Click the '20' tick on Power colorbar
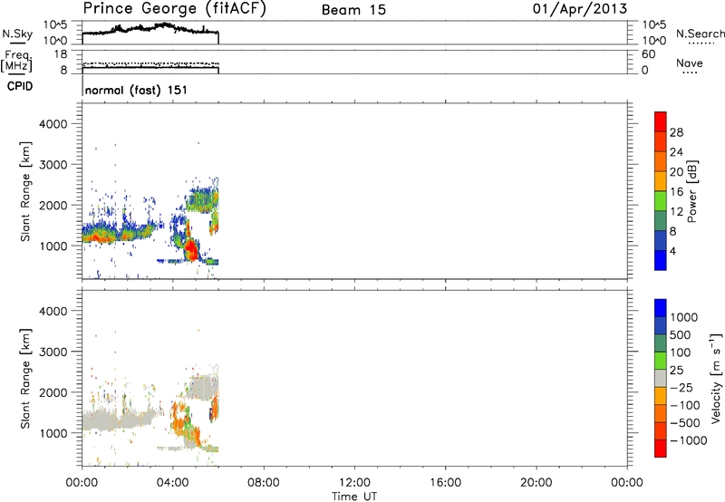This screenshot has height=502, width=725. 676,172
